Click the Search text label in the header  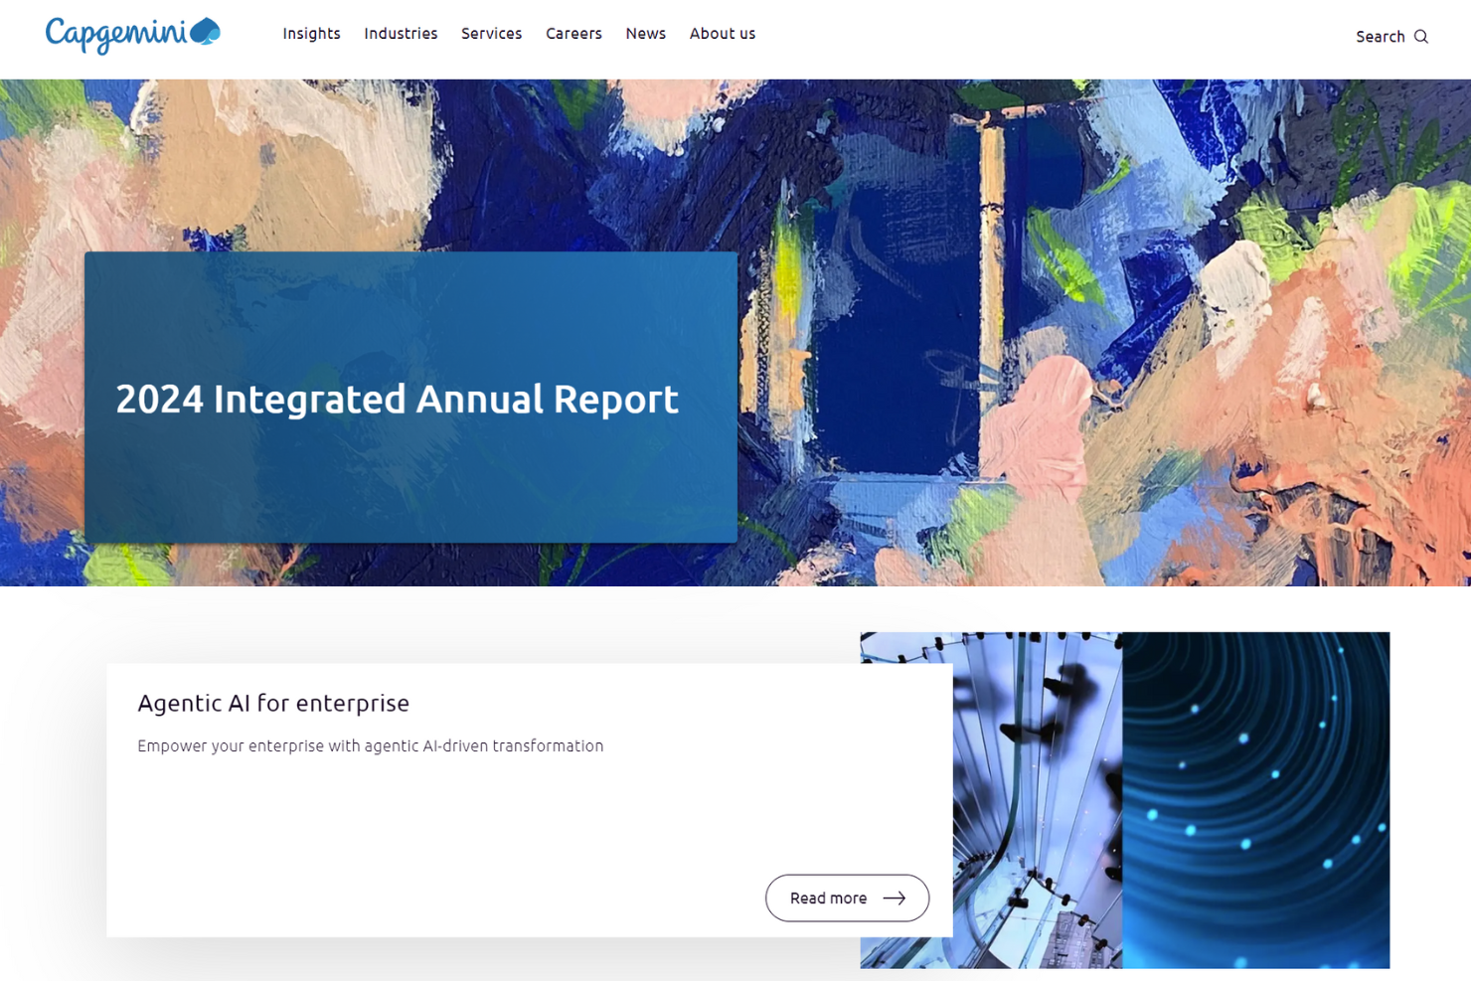tap(1381, 36)
